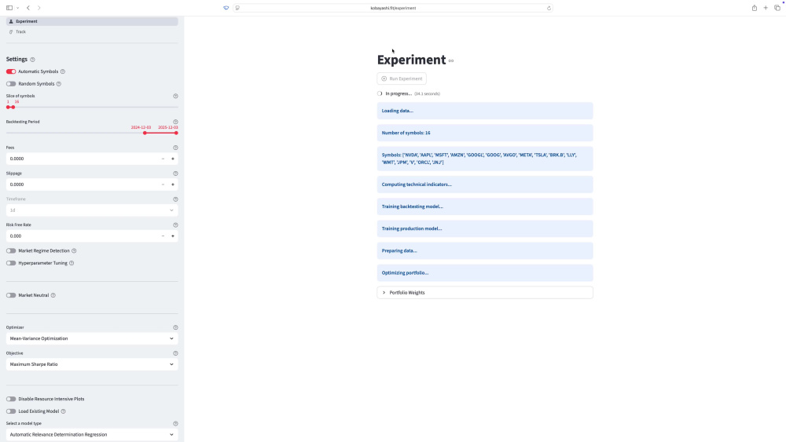Viewport: 786px width, 442px height.
Task: Click the 'Optimizing portfolio...' status
Action: (x=485, y=272)
